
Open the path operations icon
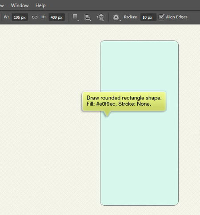click(x=75, y=17)
